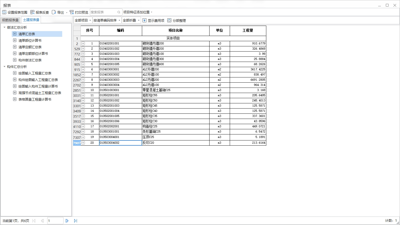The image size is (400, 225).
Task: Expand row 10 零星混凝土基础C25
Action: click(83, 90)
